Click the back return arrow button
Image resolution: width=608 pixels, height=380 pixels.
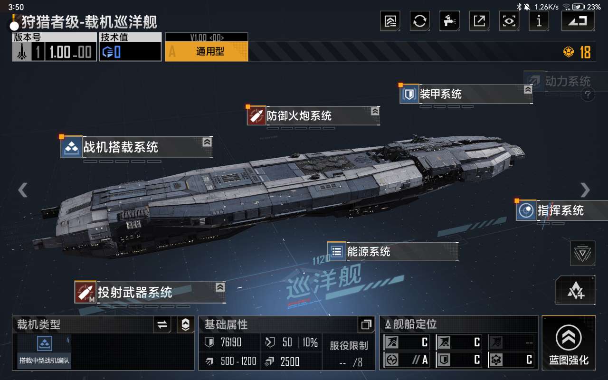click(x=578, y=21)
